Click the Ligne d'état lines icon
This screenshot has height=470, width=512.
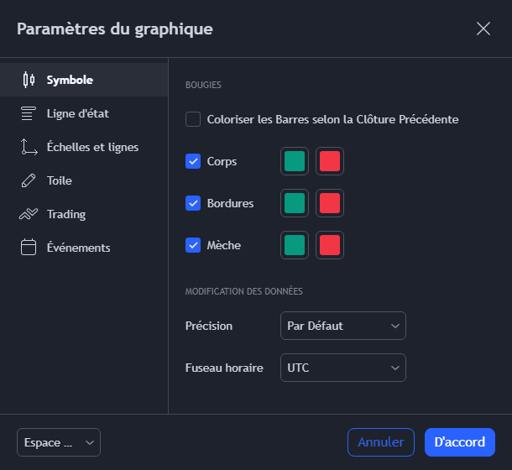29,113
